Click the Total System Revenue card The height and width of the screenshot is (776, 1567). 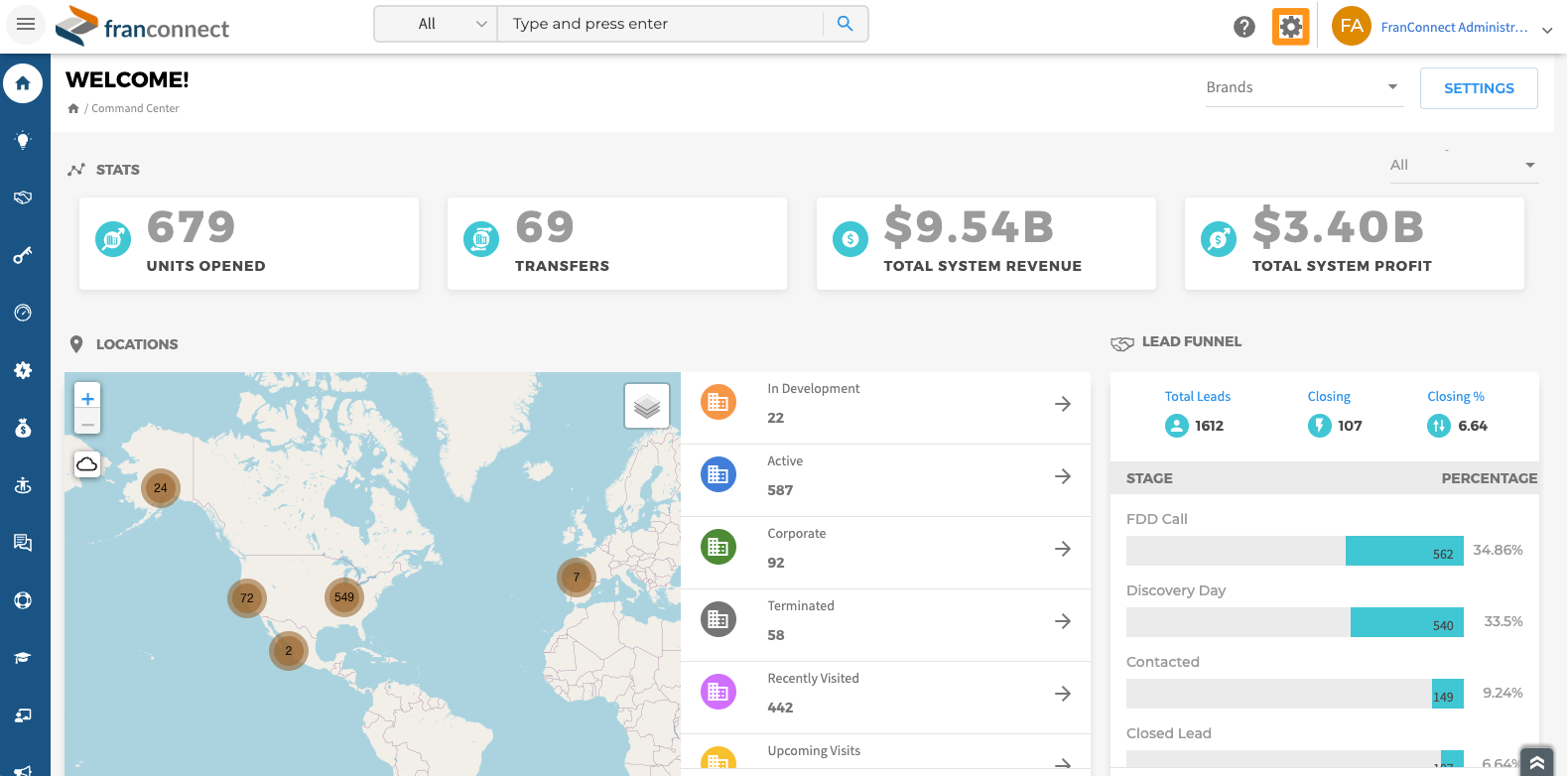(986, 243)
